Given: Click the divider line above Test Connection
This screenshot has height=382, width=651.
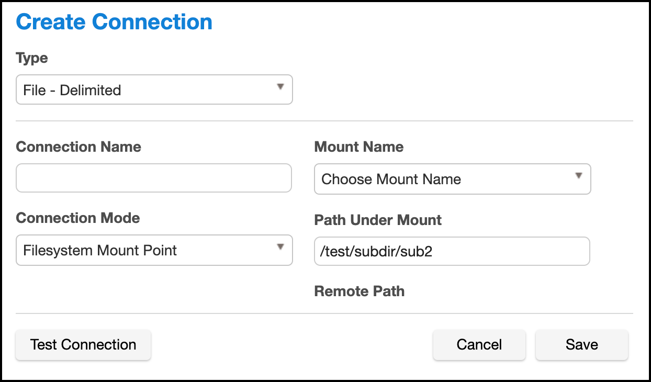Looking at the screenshot, I should click(x=324, y=313).
